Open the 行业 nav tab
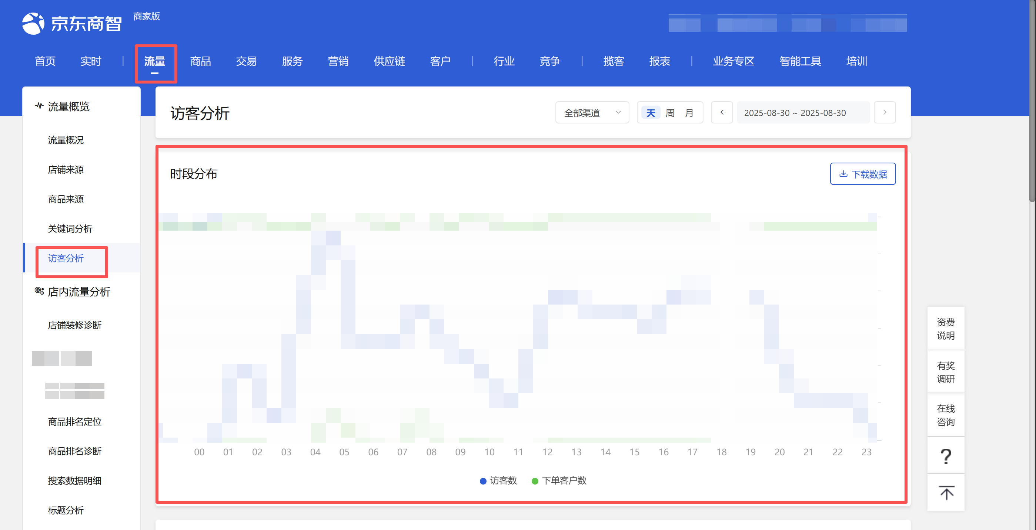This screenshot has height=530, width=1036. point(504,61)
